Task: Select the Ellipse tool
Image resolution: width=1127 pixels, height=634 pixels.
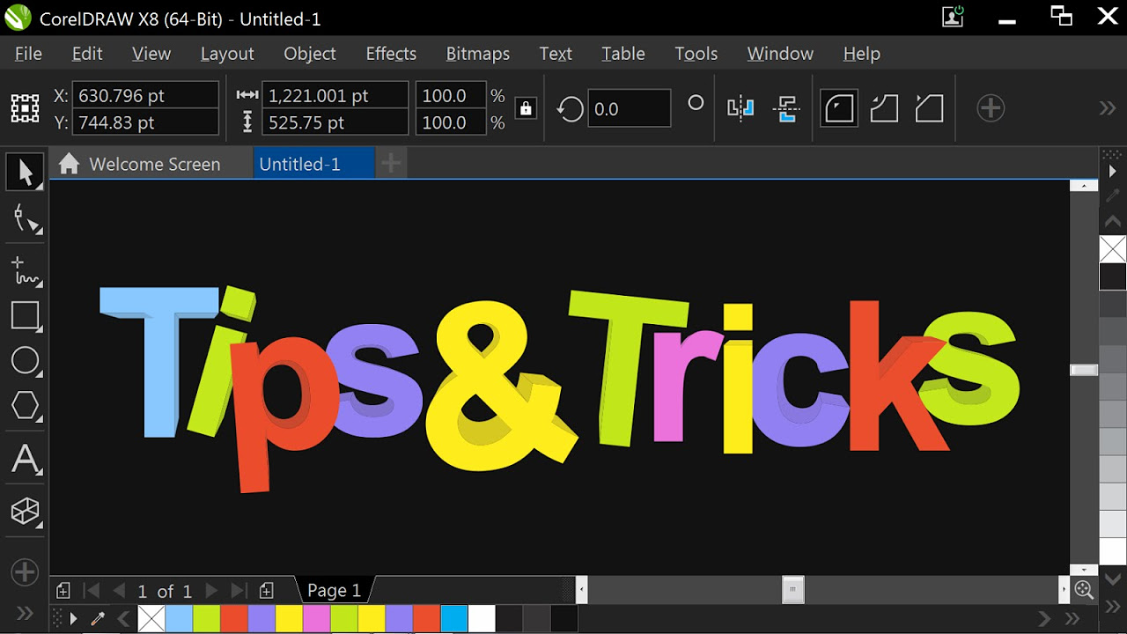Action: [x=25, y=361]
